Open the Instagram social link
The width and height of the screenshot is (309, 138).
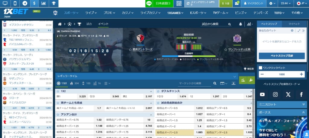275,94
